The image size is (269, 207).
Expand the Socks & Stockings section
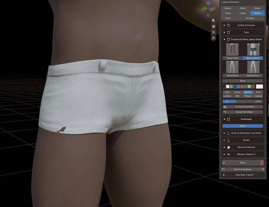[224, 133]
